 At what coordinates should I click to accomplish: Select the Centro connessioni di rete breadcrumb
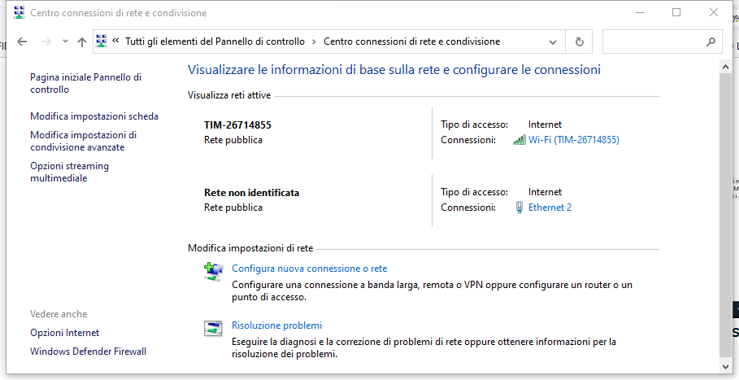(x=412, y=41)
